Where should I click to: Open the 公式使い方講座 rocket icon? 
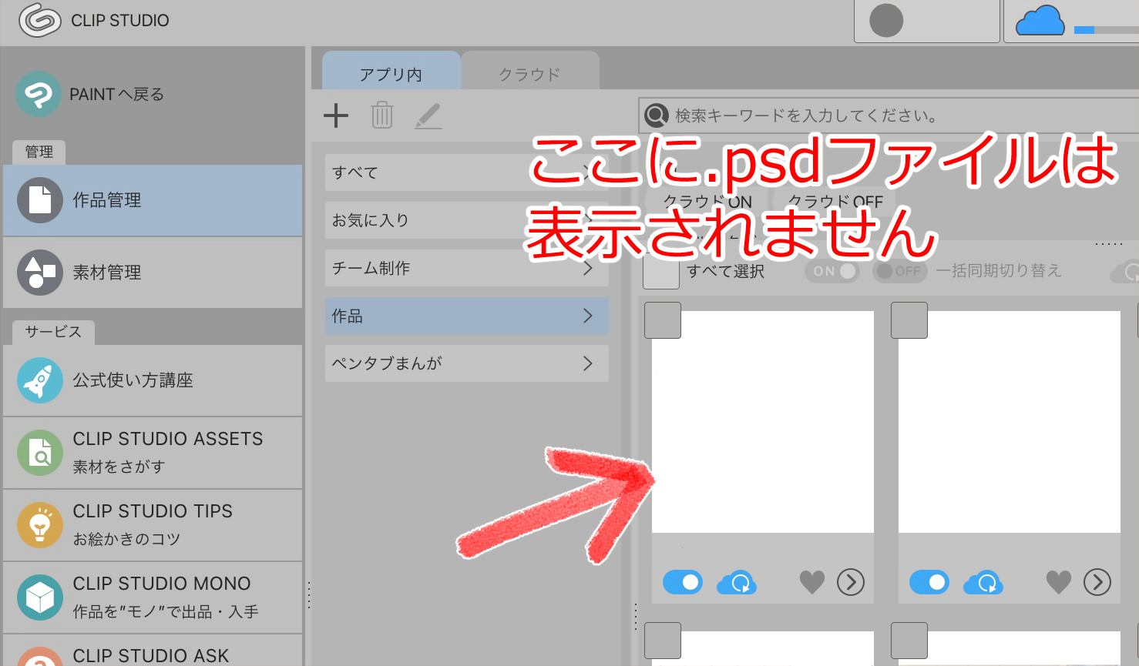[40, 380]
